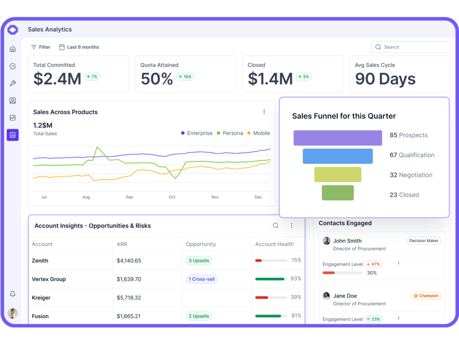Click the Home icon in the sidebar
The image size is (459, 344).
point(13,49)
